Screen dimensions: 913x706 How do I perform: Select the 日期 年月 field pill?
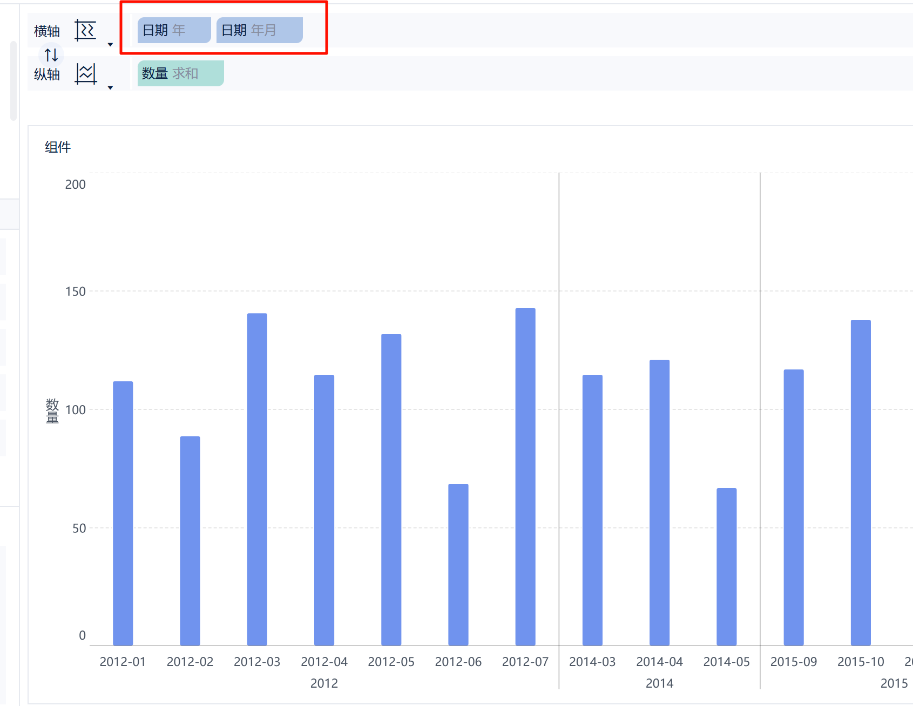pos(259,30)
